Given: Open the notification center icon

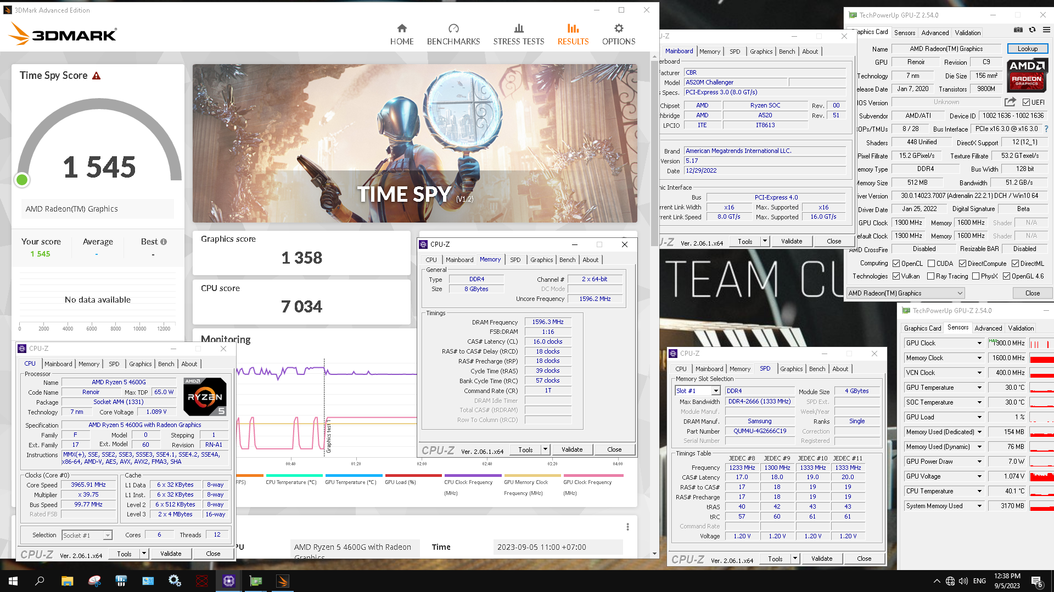Looking at the screenshot, I should click(1037, 582).
